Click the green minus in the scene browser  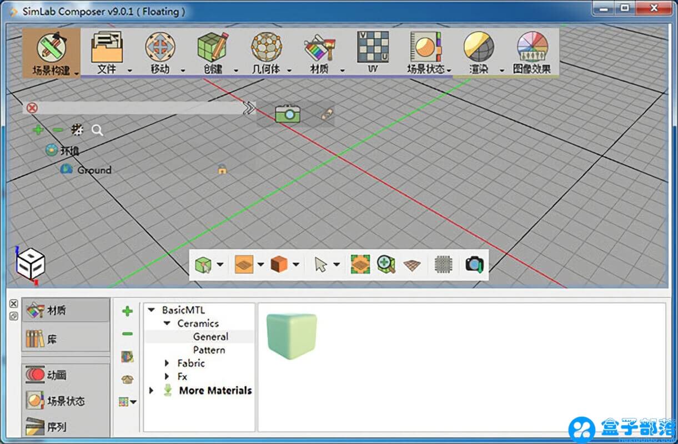pos(57,130)
